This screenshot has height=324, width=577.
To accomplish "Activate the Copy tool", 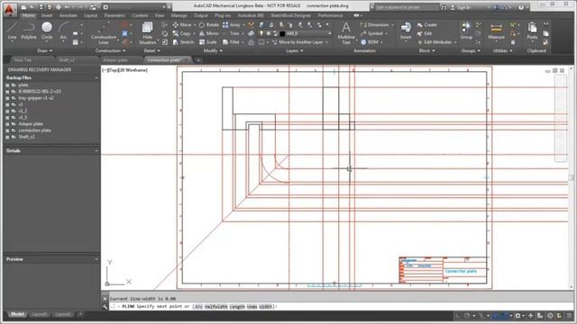I will [x=182, y=33].
